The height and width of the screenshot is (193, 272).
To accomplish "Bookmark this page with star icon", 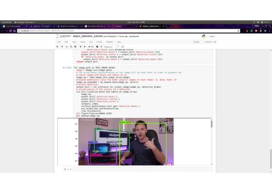I will tap(238, 31).
